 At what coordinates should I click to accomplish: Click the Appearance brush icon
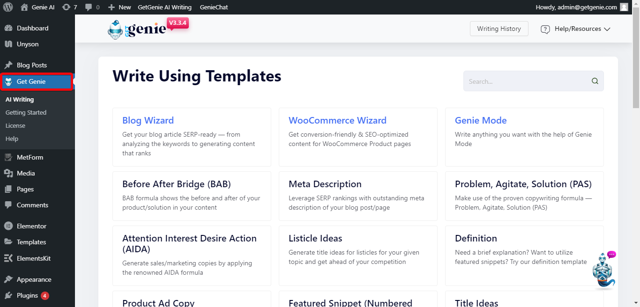pos(8,279)
